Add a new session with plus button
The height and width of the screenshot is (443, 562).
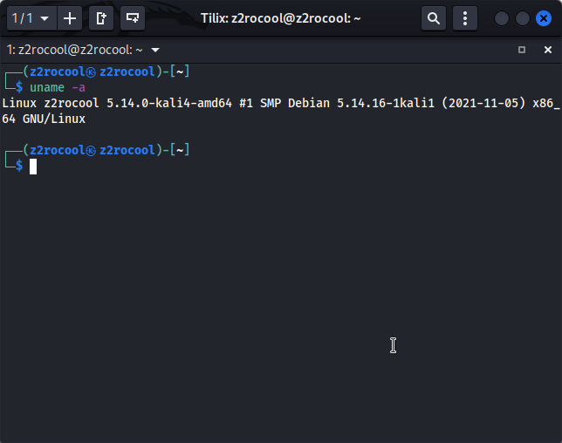(70, 18)
